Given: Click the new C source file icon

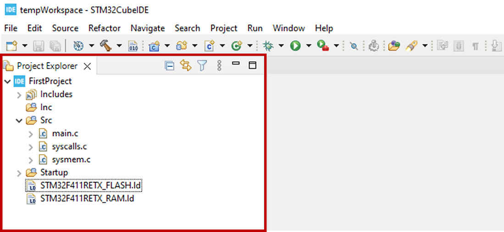Looking at the screenshot, I should click(x=210, y=46).
